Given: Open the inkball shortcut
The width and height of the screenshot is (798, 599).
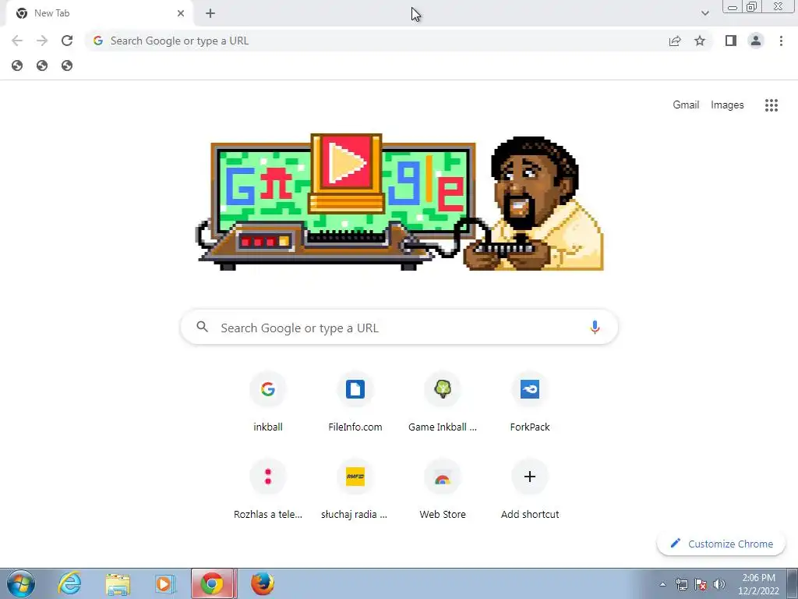Looking at the screenshot, I should tap(268, 404).
